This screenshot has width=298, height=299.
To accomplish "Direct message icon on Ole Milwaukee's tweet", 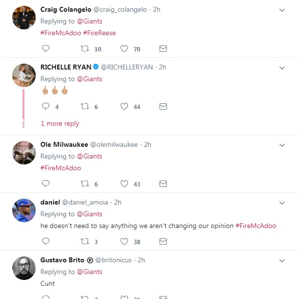I will point(163,184).
